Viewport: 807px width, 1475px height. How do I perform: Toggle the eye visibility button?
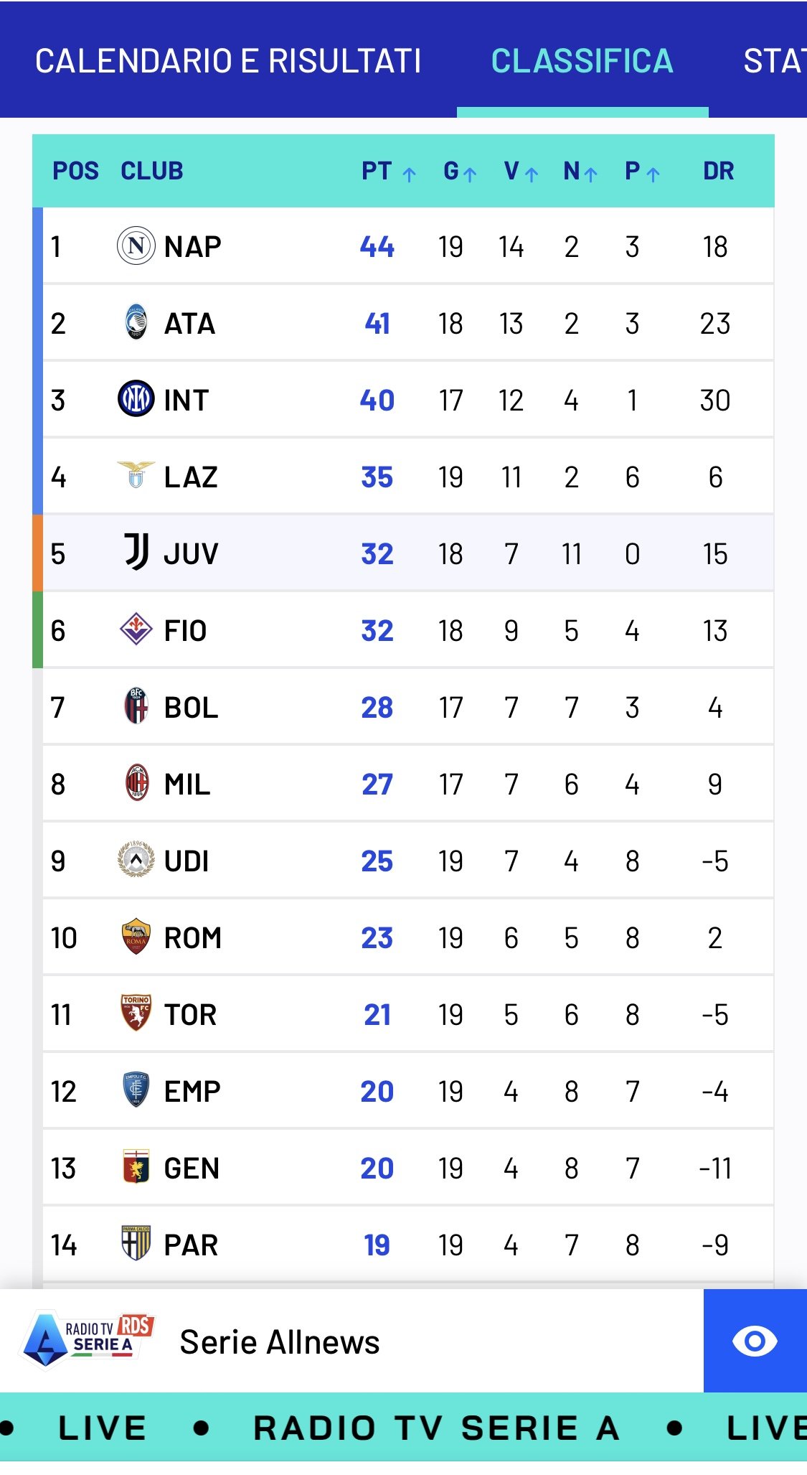coord(755,1341)
